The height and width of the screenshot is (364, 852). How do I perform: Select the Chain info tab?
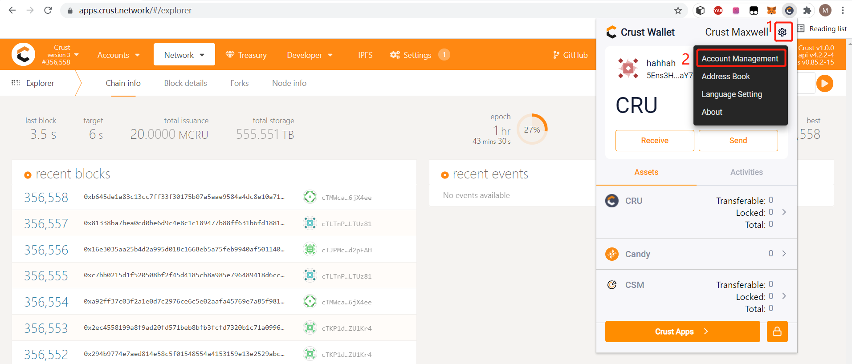123,83
